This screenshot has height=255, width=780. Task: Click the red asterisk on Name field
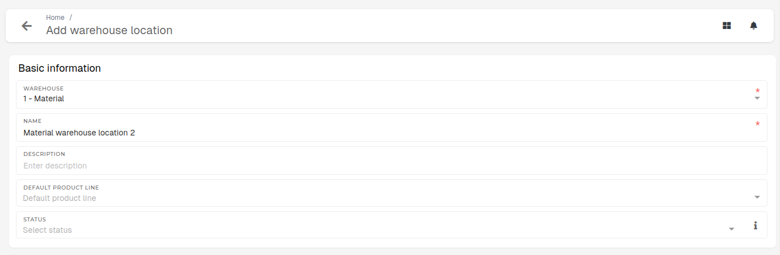click(757, 124)
